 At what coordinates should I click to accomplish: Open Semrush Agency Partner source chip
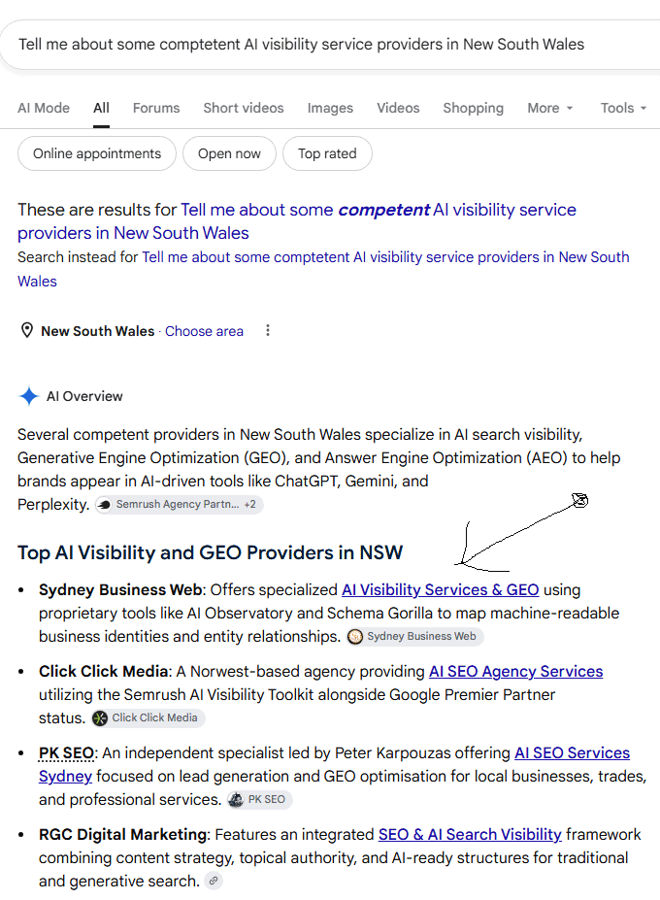click(x=179, y=505)
